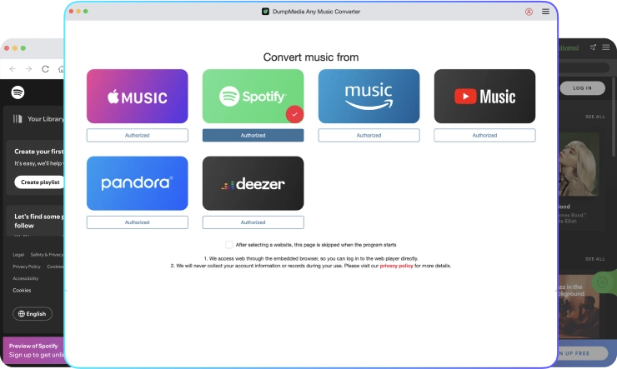
Task: Click LOG IN button in right background window
Action: 582,88
